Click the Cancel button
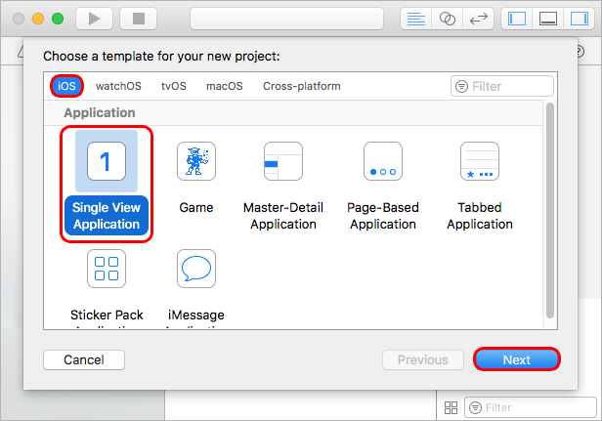 coord(83,360)
